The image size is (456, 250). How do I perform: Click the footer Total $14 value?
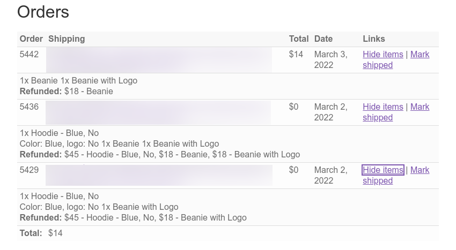point(55,233)
